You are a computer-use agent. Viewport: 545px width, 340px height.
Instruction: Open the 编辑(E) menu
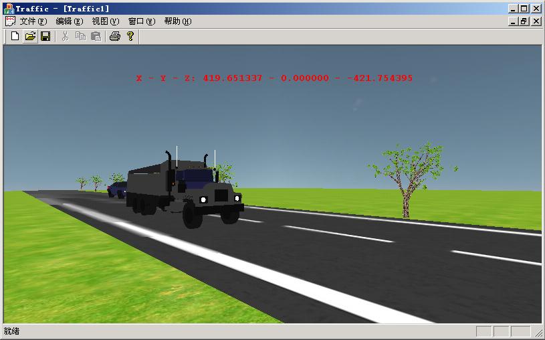(70, 21)
